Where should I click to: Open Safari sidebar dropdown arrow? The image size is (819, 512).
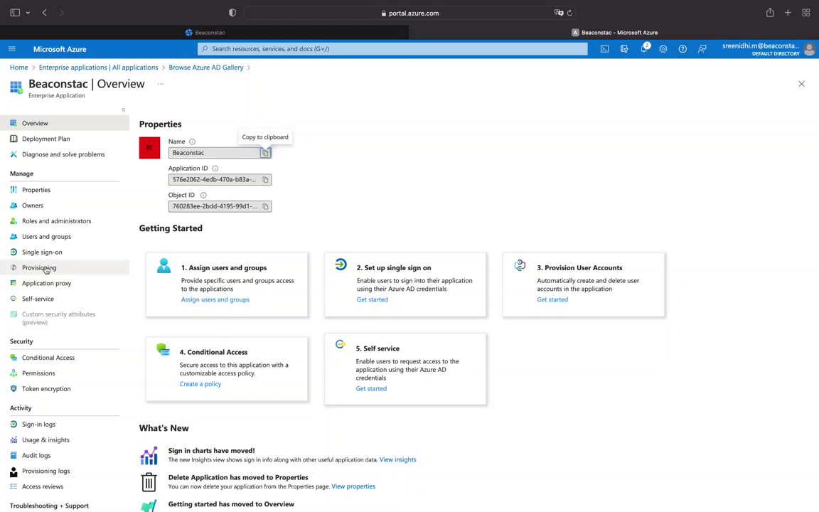(28, 13)
